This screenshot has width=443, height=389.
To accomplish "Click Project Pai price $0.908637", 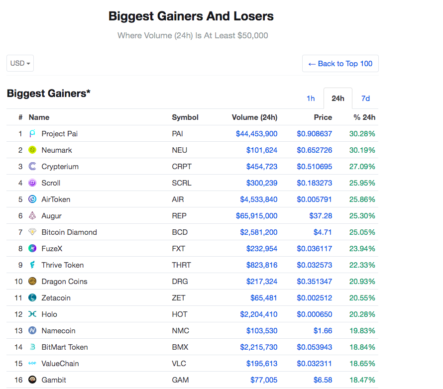I will coord(315,134).
